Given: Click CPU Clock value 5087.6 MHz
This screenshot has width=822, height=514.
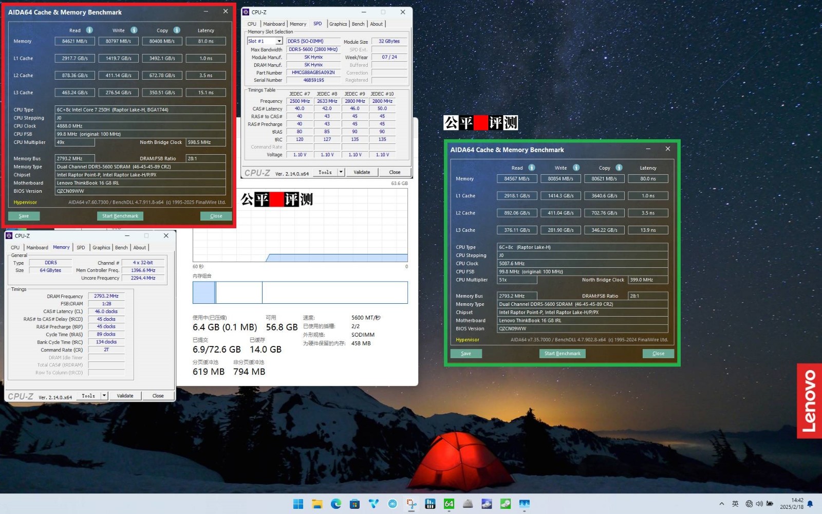Looking at the screenshot, I should tap(583, 263).
